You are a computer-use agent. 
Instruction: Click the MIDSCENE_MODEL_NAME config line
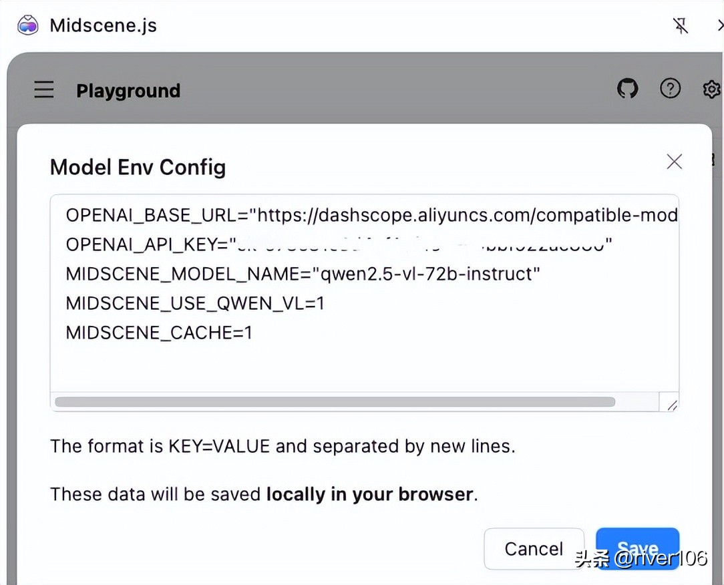(303, 274)
